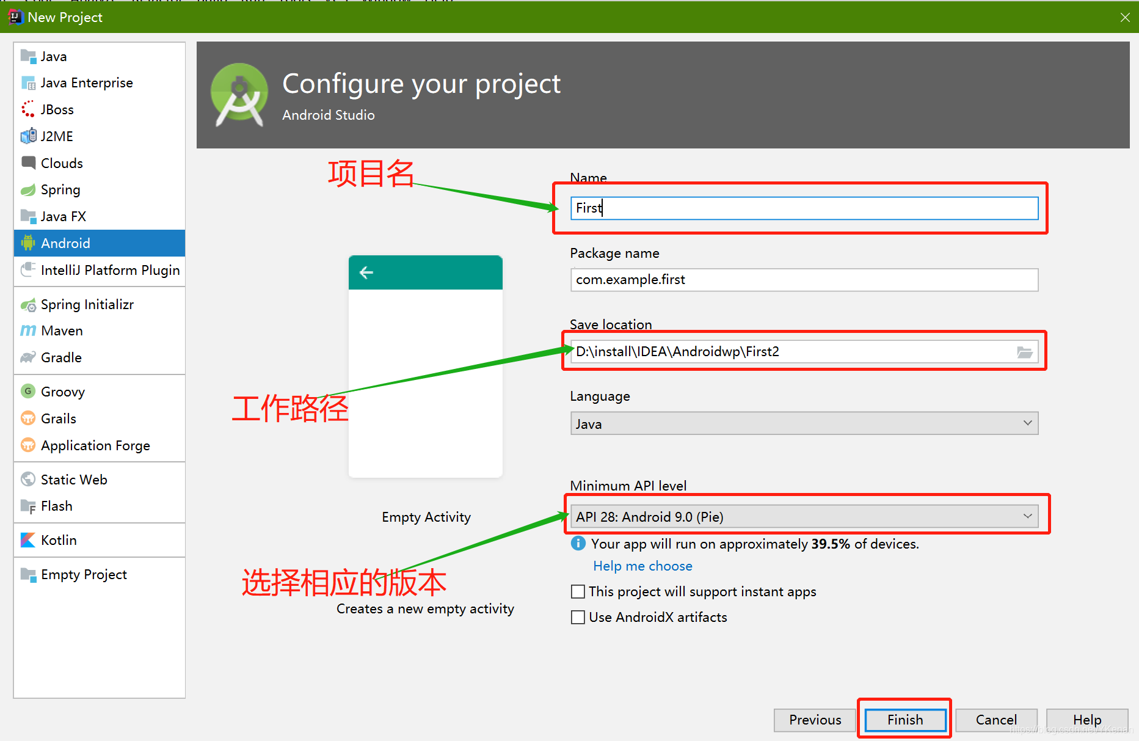Click the Kotlin logo icon
This screenshot has height=741, width=1139.
pyautogui.click(x=28, y=540)
